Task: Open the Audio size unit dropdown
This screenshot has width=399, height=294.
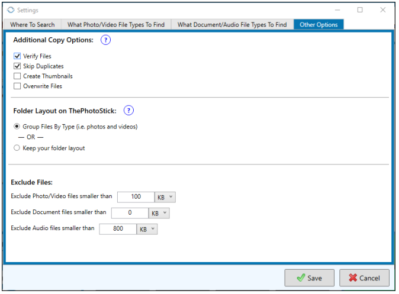Action: pyautogui.click(x=147, y=229)
